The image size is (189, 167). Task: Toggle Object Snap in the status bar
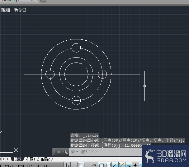tap(101, 165)
